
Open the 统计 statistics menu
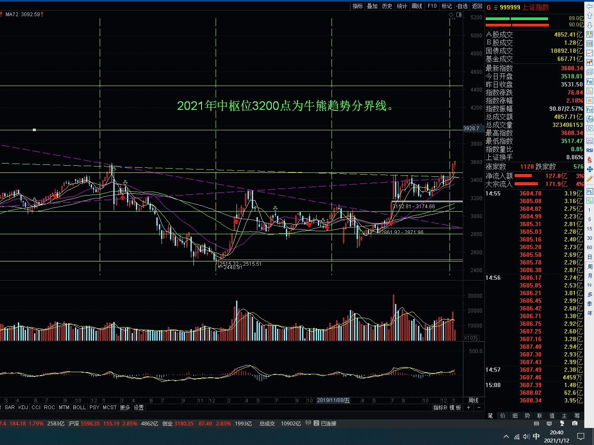click(x=402, y=6)
